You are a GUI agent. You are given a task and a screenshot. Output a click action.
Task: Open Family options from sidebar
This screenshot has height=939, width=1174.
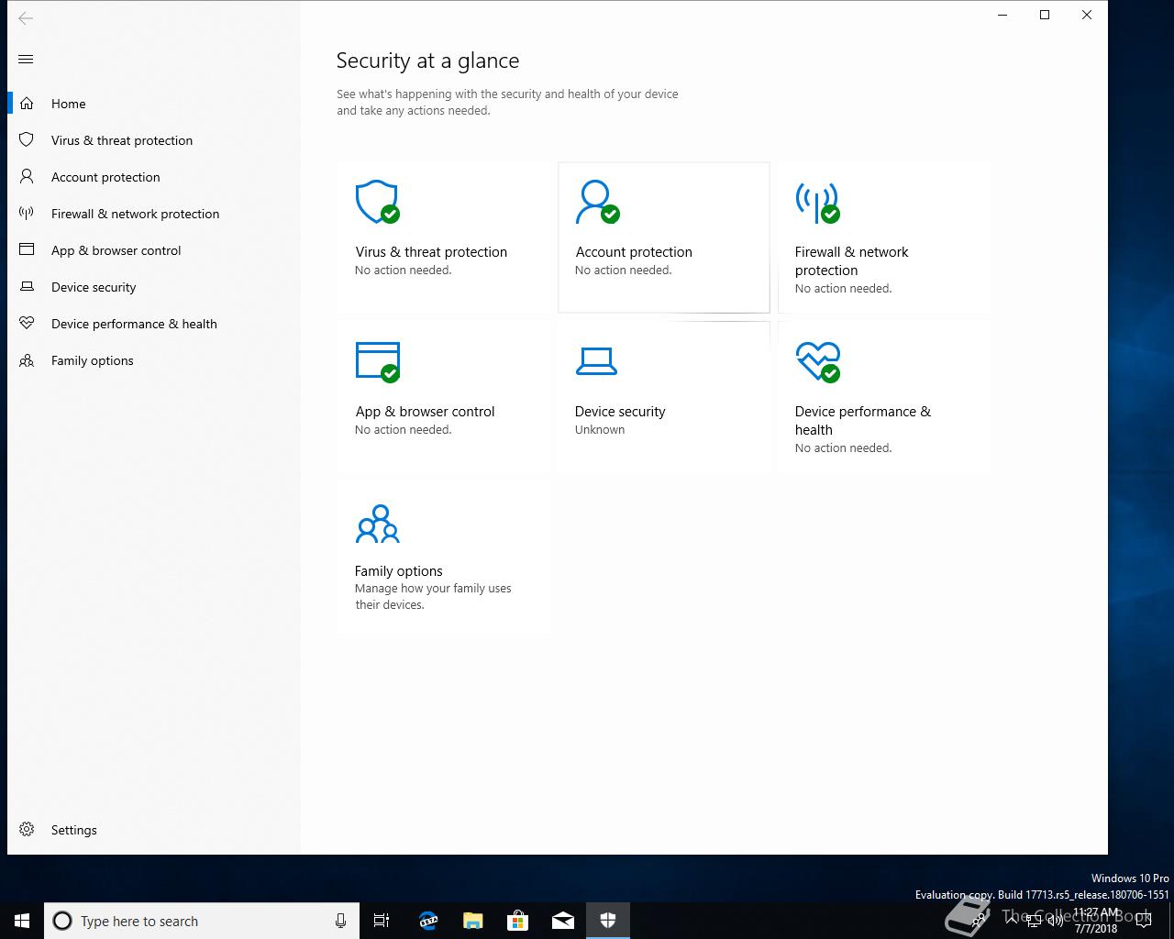pos(154,360)
